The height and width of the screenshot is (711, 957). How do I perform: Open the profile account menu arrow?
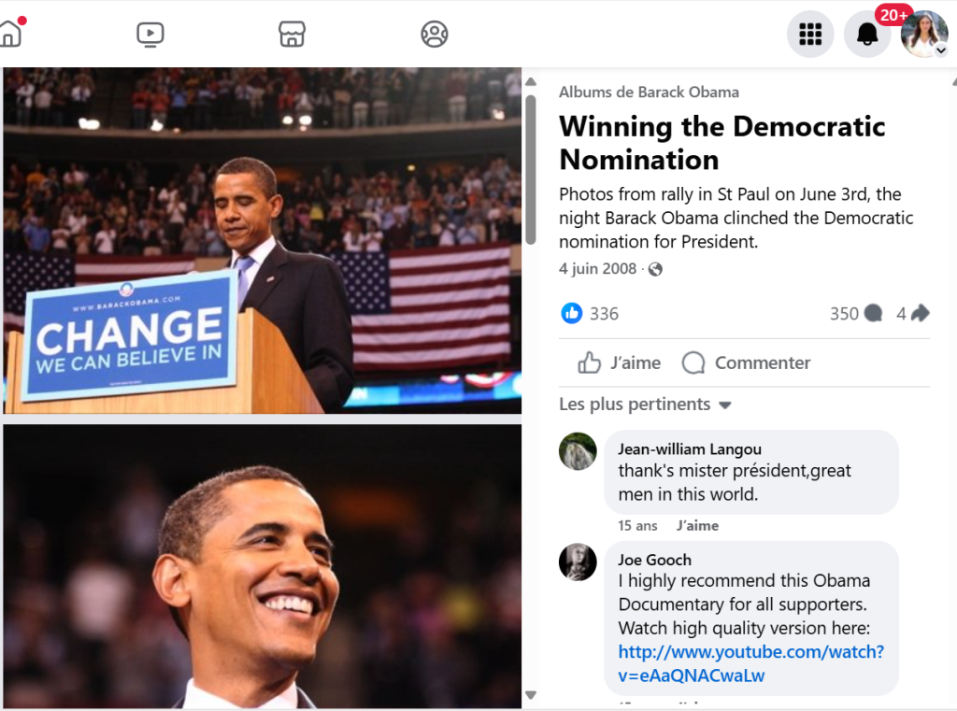point(940,50)
